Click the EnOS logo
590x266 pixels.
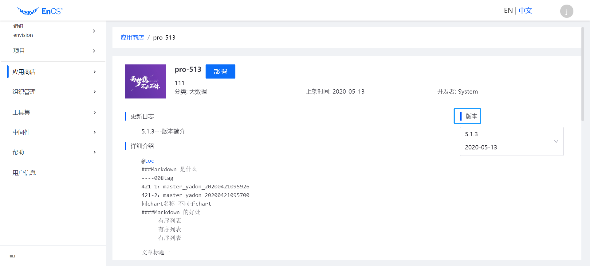point(40,11)
